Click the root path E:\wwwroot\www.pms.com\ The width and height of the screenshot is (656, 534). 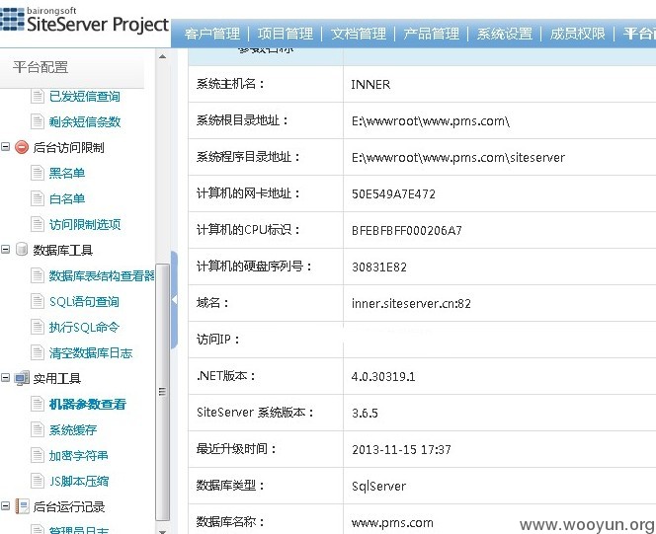pyautogui.click(x=431, y=121)
